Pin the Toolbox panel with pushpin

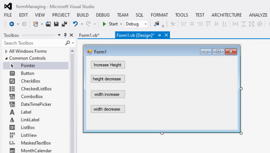(65, 35)
